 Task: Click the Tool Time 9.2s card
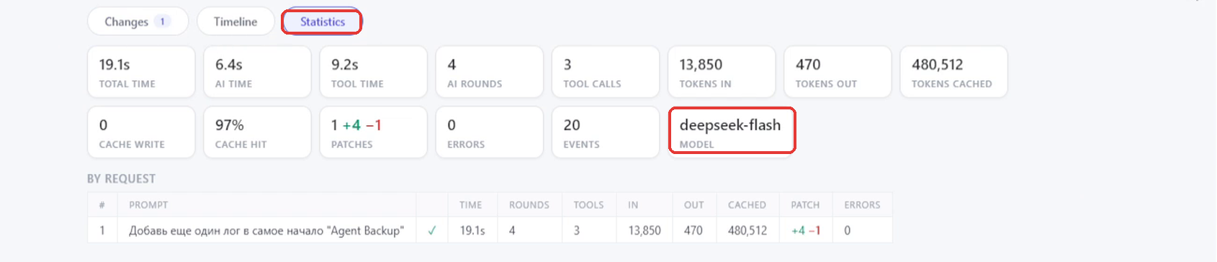pos(373,72)
